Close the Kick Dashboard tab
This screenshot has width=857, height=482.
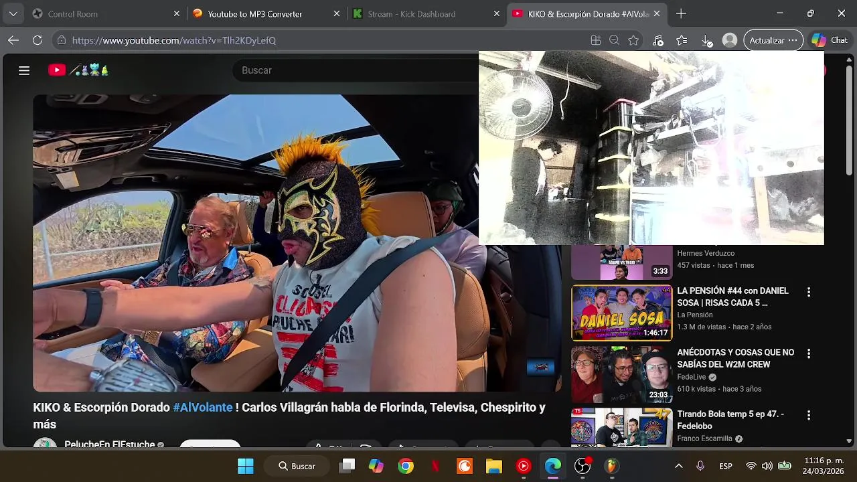coord(497,13)
